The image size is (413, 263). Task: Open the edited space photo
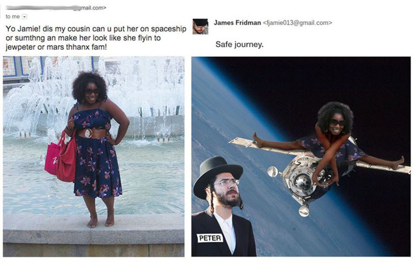tap(301, 157)
